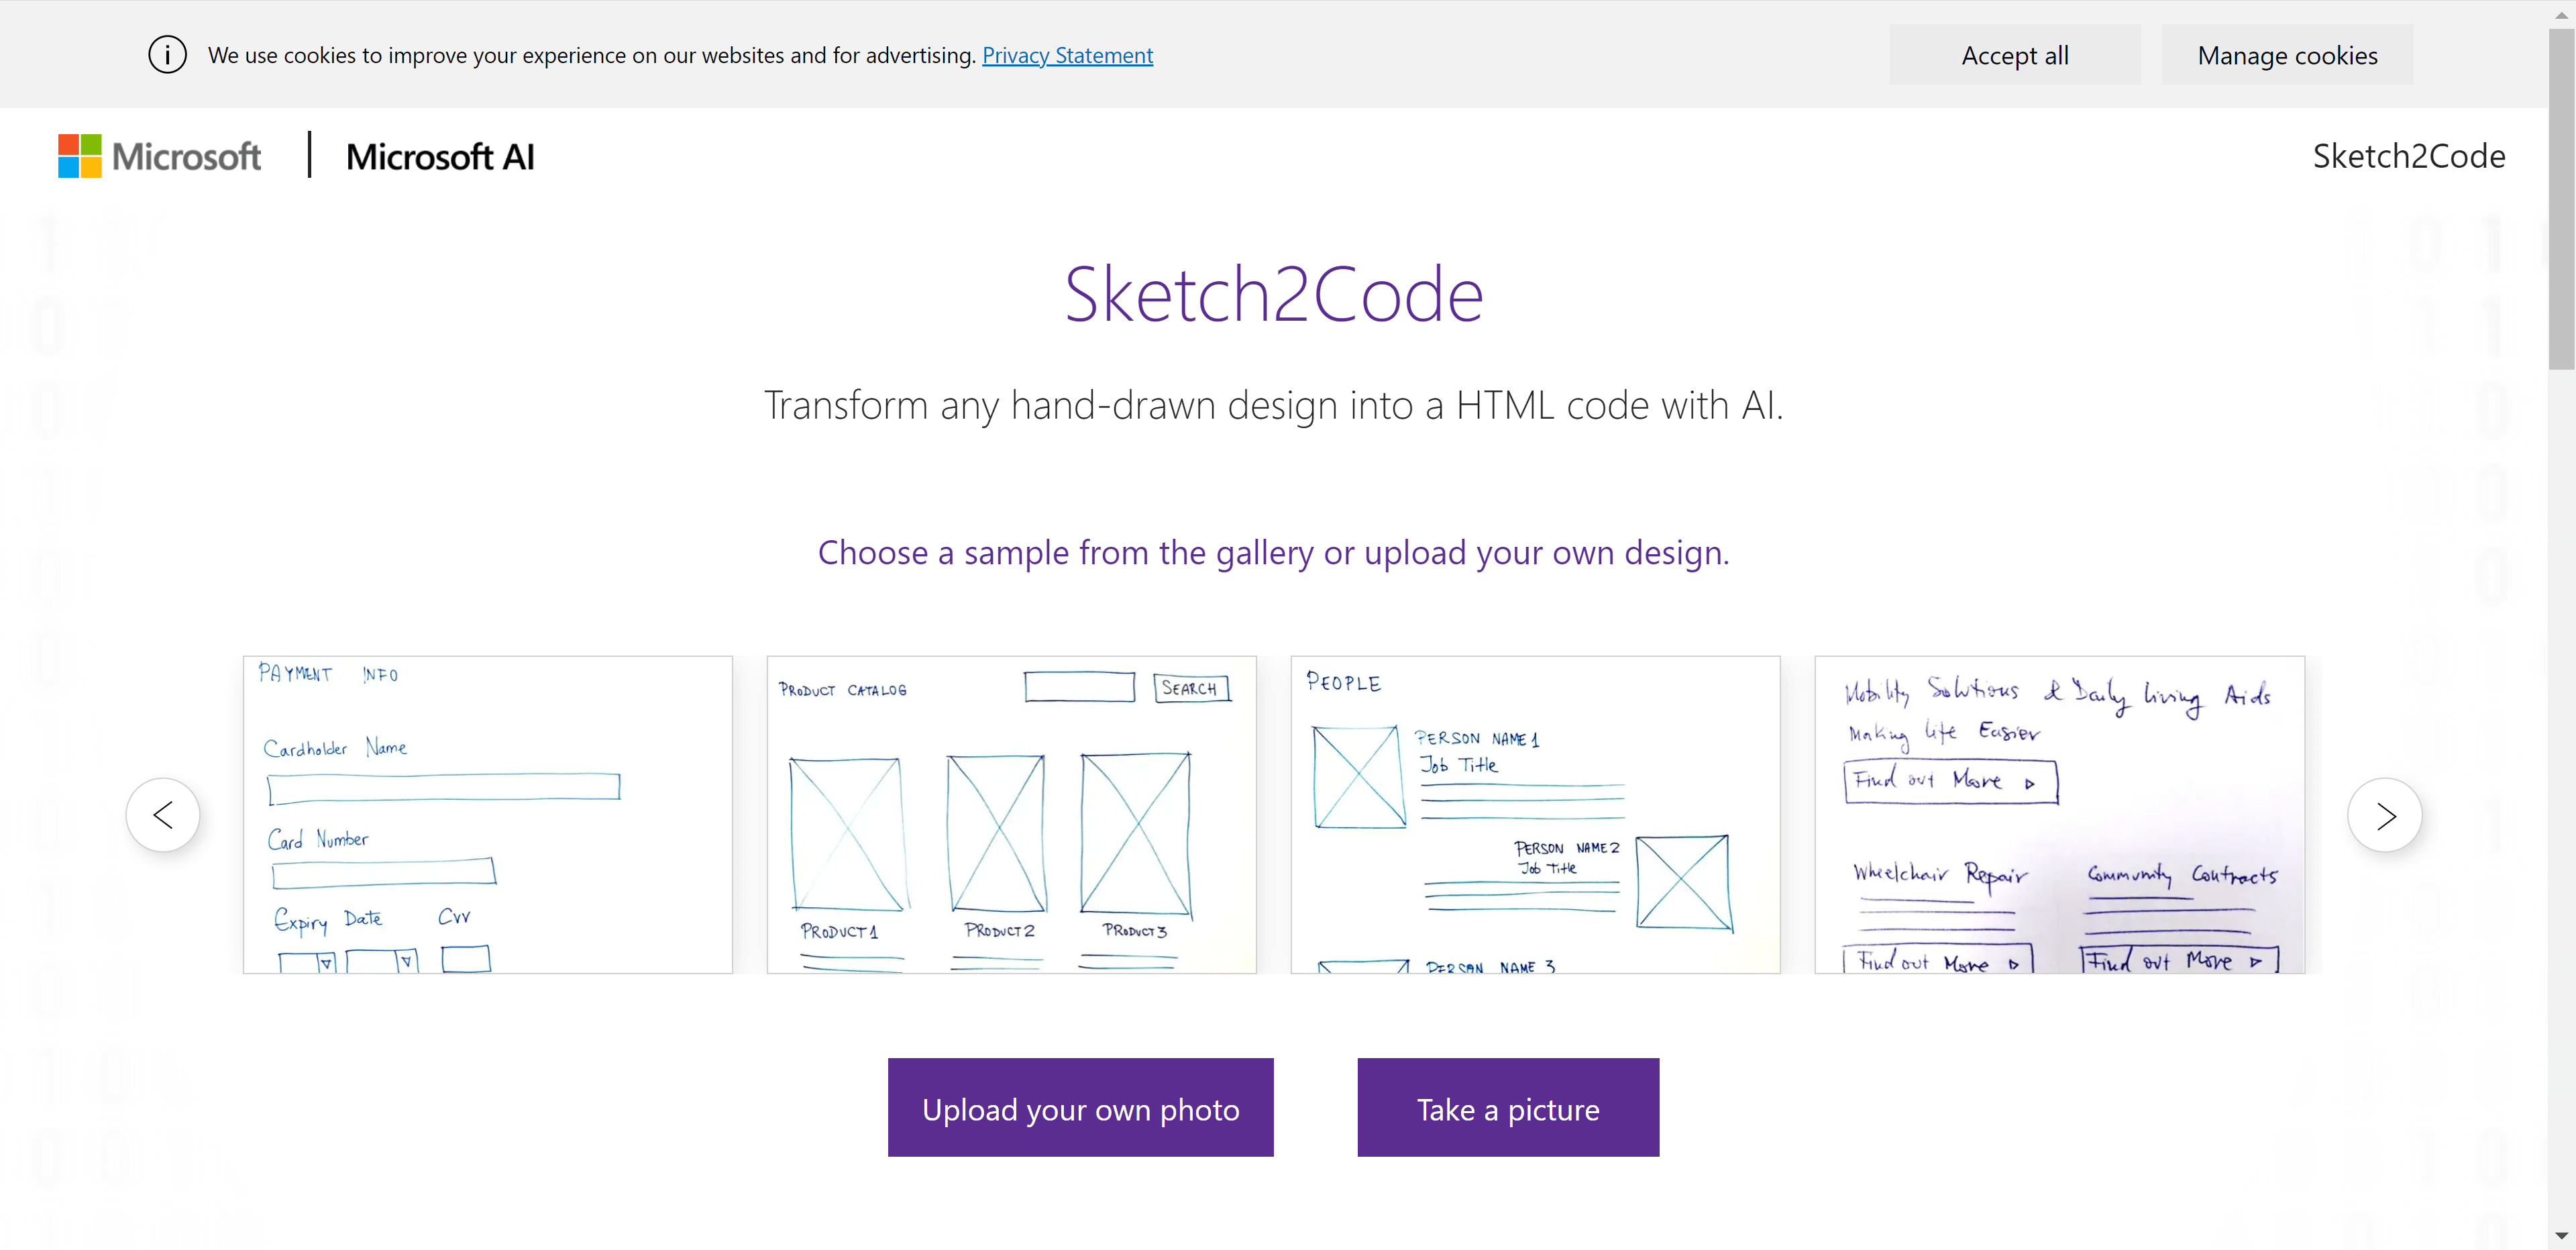This screenshot has height=1250, width=2576.
Task: Advance gallery with next arrow
Action: (2384, 815)
